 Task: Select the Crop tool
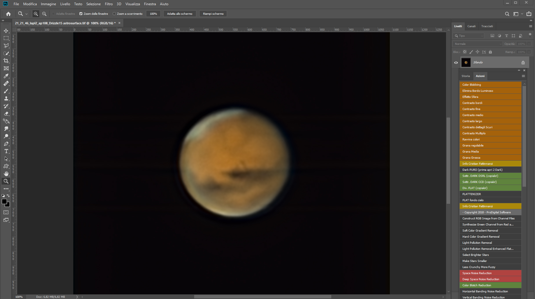click(6, 61)
